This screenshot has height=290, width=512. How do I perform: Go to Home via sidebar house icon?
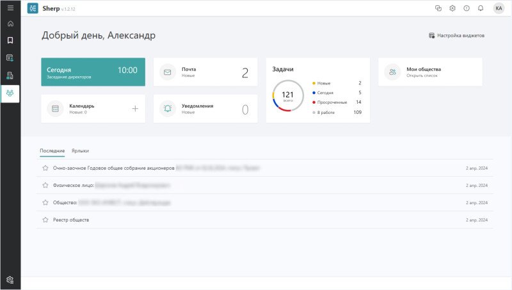click(10, 24)
